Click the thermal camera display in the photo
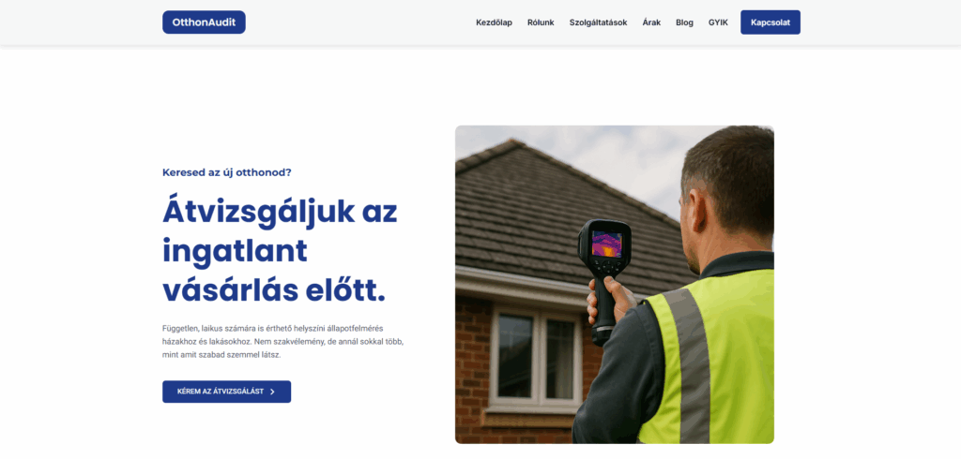Image resolution: width=961 pixels, height=459 pixels. pos(606,244)
